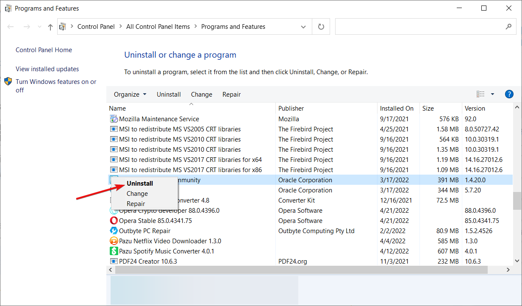
Task: Choose Uninstall in the context menu
Action: click(x=140, y=184)
